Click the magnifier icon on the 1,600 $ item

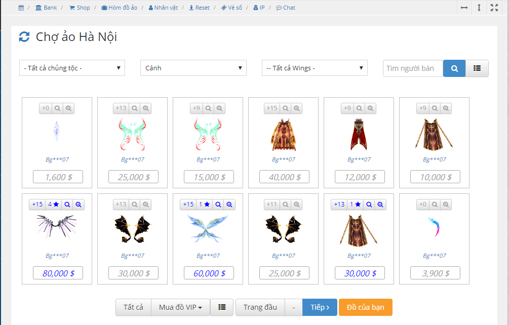[x=57, y=108]
